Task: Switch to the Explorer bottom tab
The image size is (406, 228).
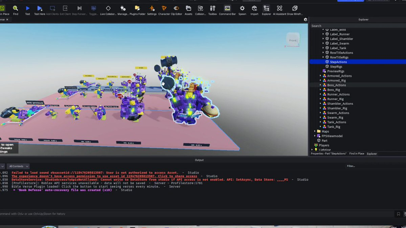Action: (372, 154)
